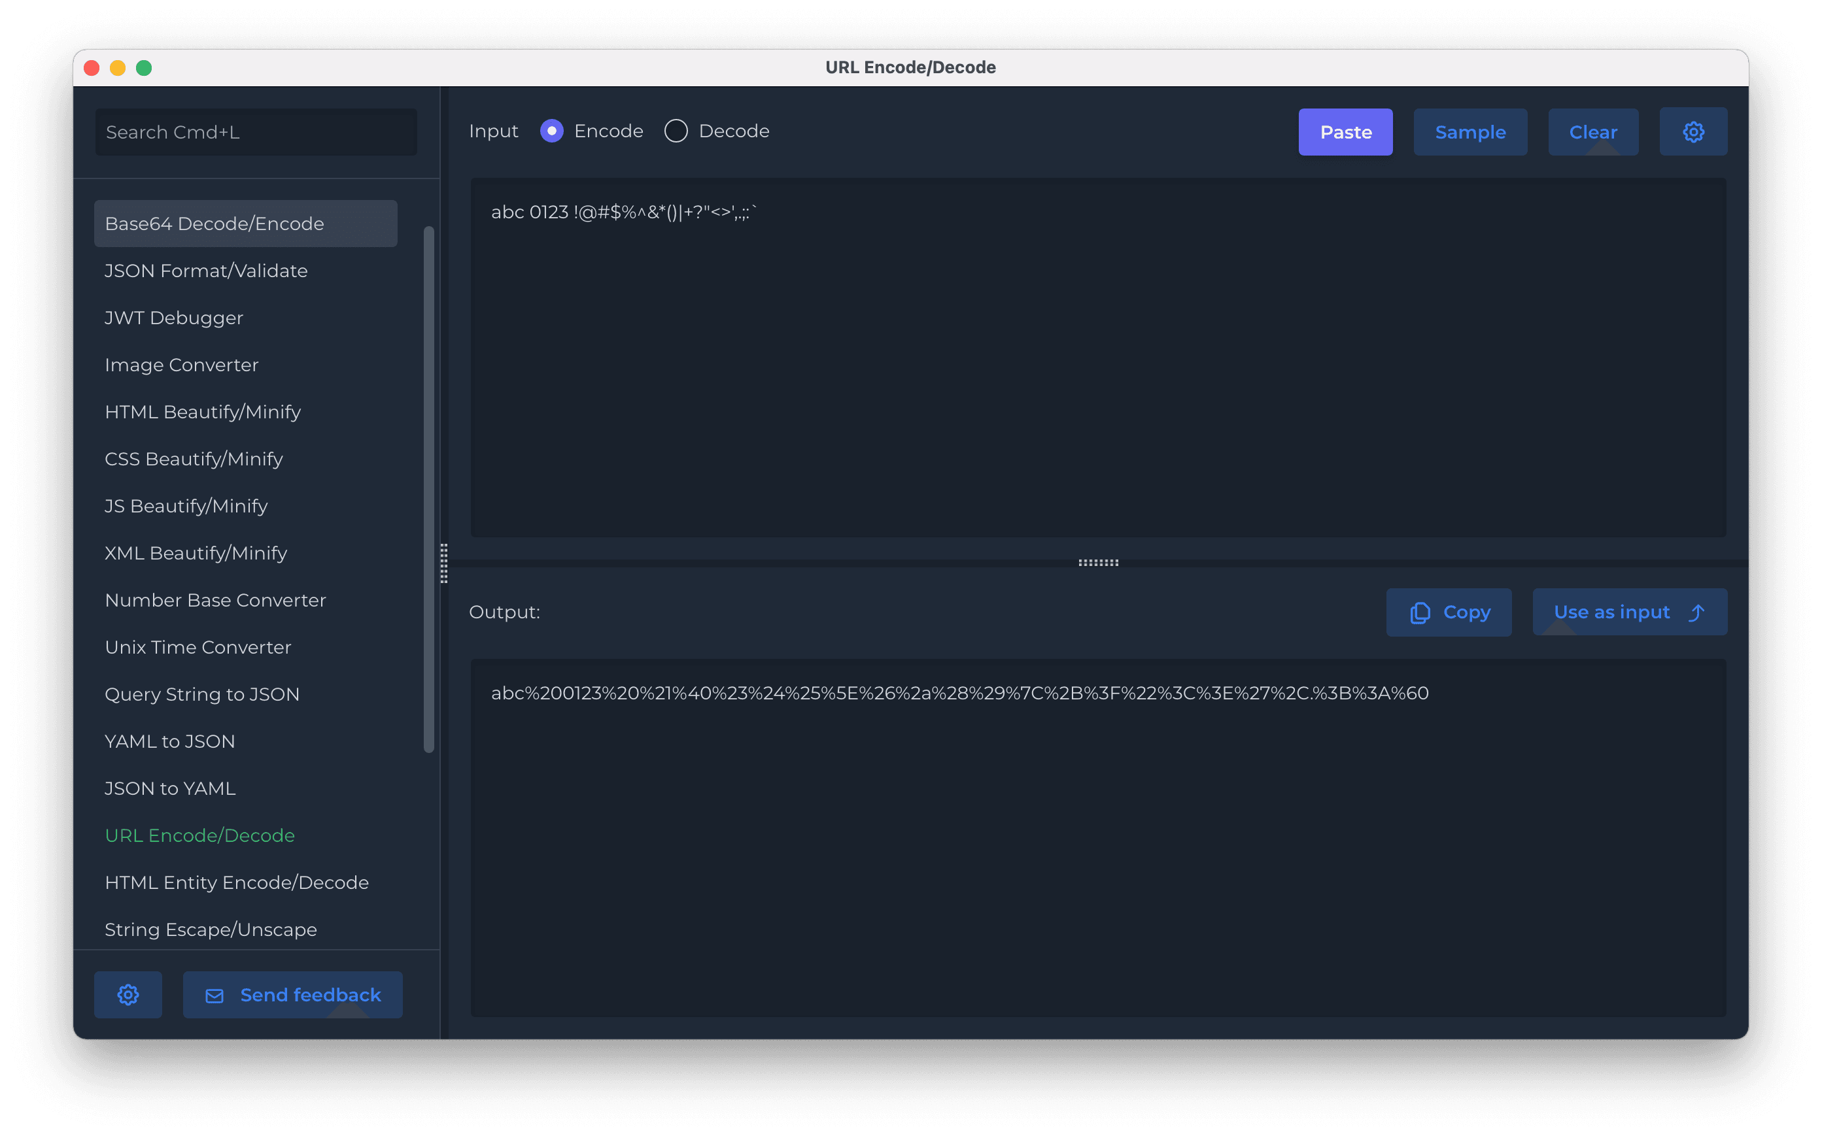The height and width of the screenshot is (1136, 1822).
Task: Load a Sample input string
Action: point(1470,131)
